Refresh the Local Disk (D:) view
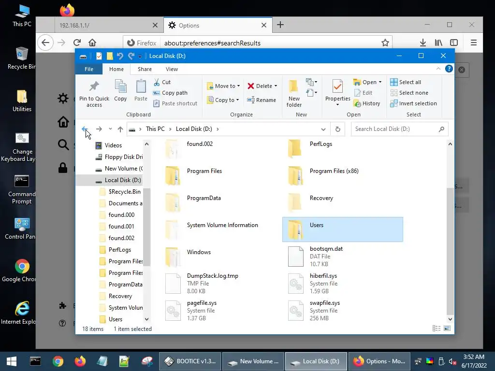This screenshot has width=495, height=371. pos(338,129)
